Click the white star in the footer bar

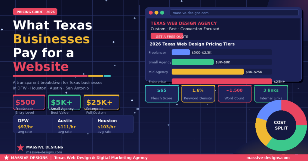pos(6,157)
